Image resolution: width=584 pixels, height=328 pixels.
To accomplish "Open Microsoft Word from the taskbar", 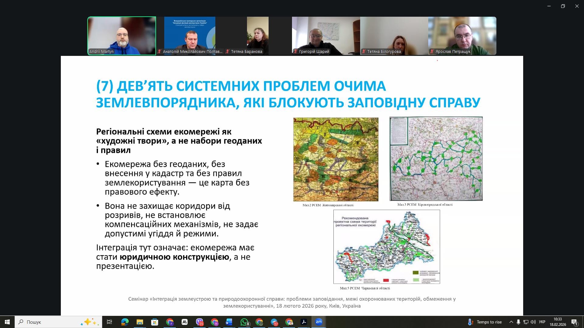I will coord(229,322).
